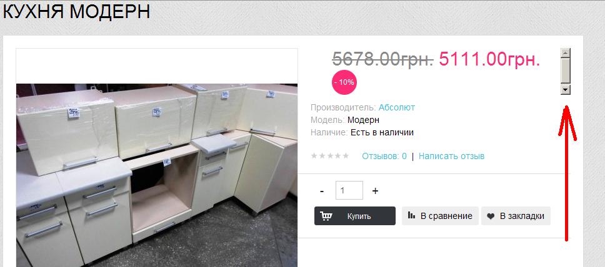Image resolution: width=605 pixels, height=267 pixels.
Task: Add product via В сравнение button
Action: 440,216
